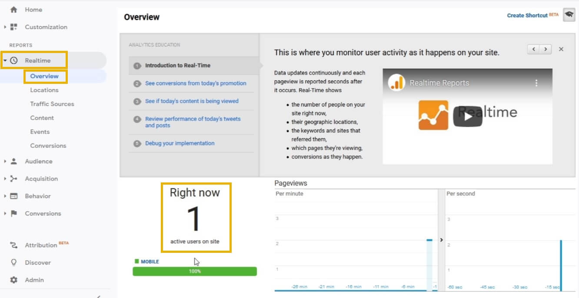Screen dimensions: 579x298
Task: Click the Admin gear icon
Action: click(x=13, y=280)
